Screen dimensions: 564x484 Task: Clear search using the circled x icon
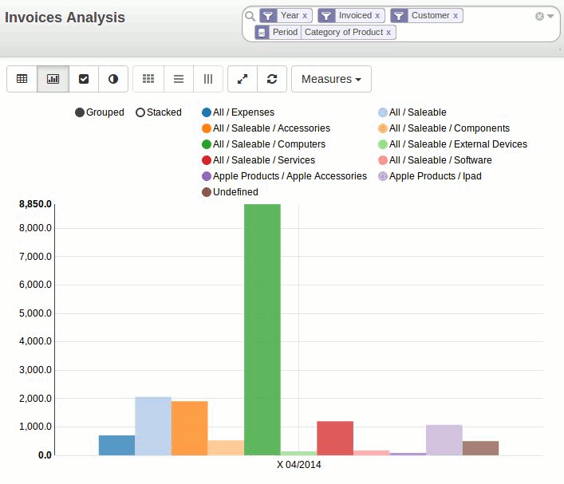point(539,16)
